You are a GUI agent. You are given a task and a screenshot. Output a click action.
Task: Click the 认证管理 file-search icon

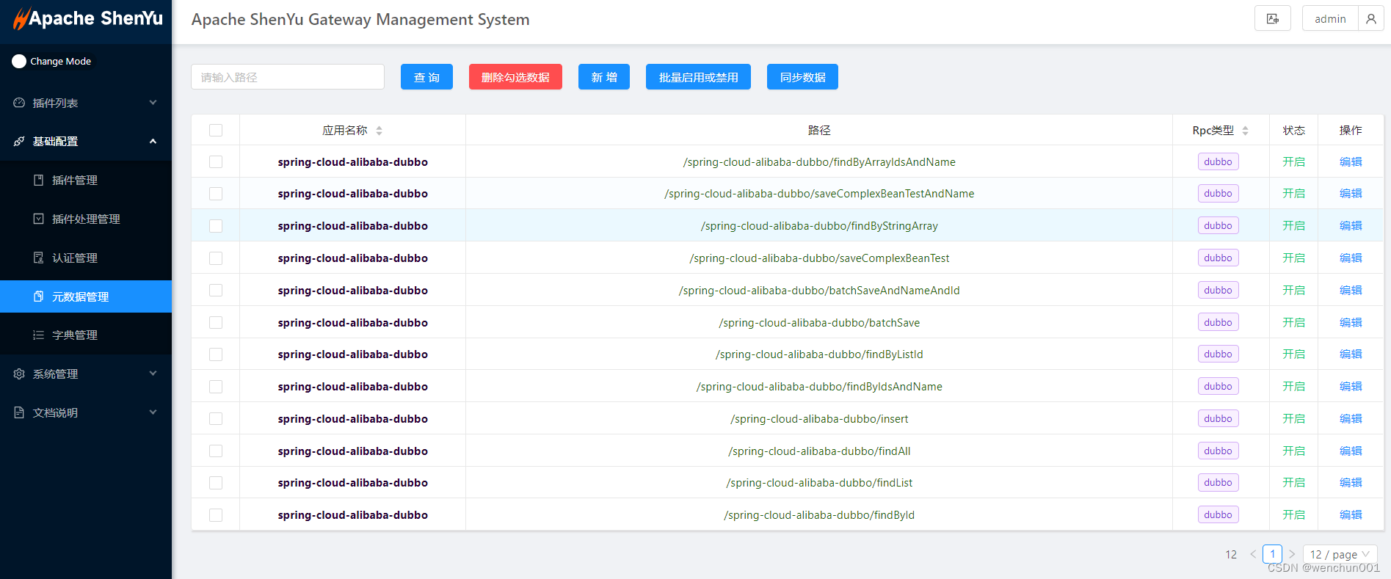pos(39,258)
